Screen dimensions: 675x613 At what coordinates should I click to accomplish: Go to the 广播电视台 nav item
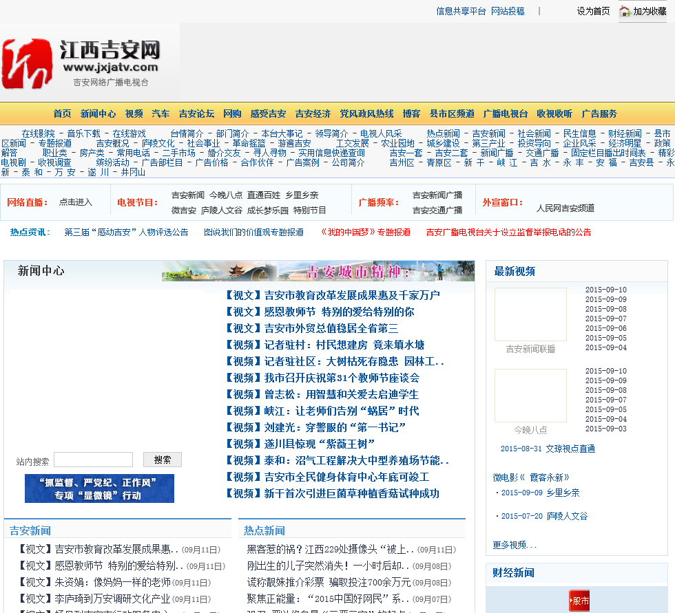click(506, 114)
